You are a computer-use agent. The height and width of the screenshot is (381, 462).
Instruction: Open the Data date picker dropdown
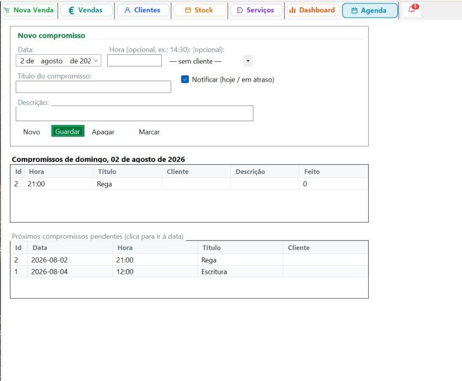tap(96, 61)
